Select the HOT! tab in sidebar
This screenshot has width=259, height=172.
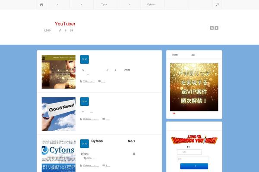click(175, 55)
